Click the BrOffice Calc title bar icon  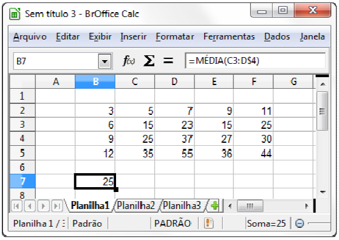tap(15, 14)
